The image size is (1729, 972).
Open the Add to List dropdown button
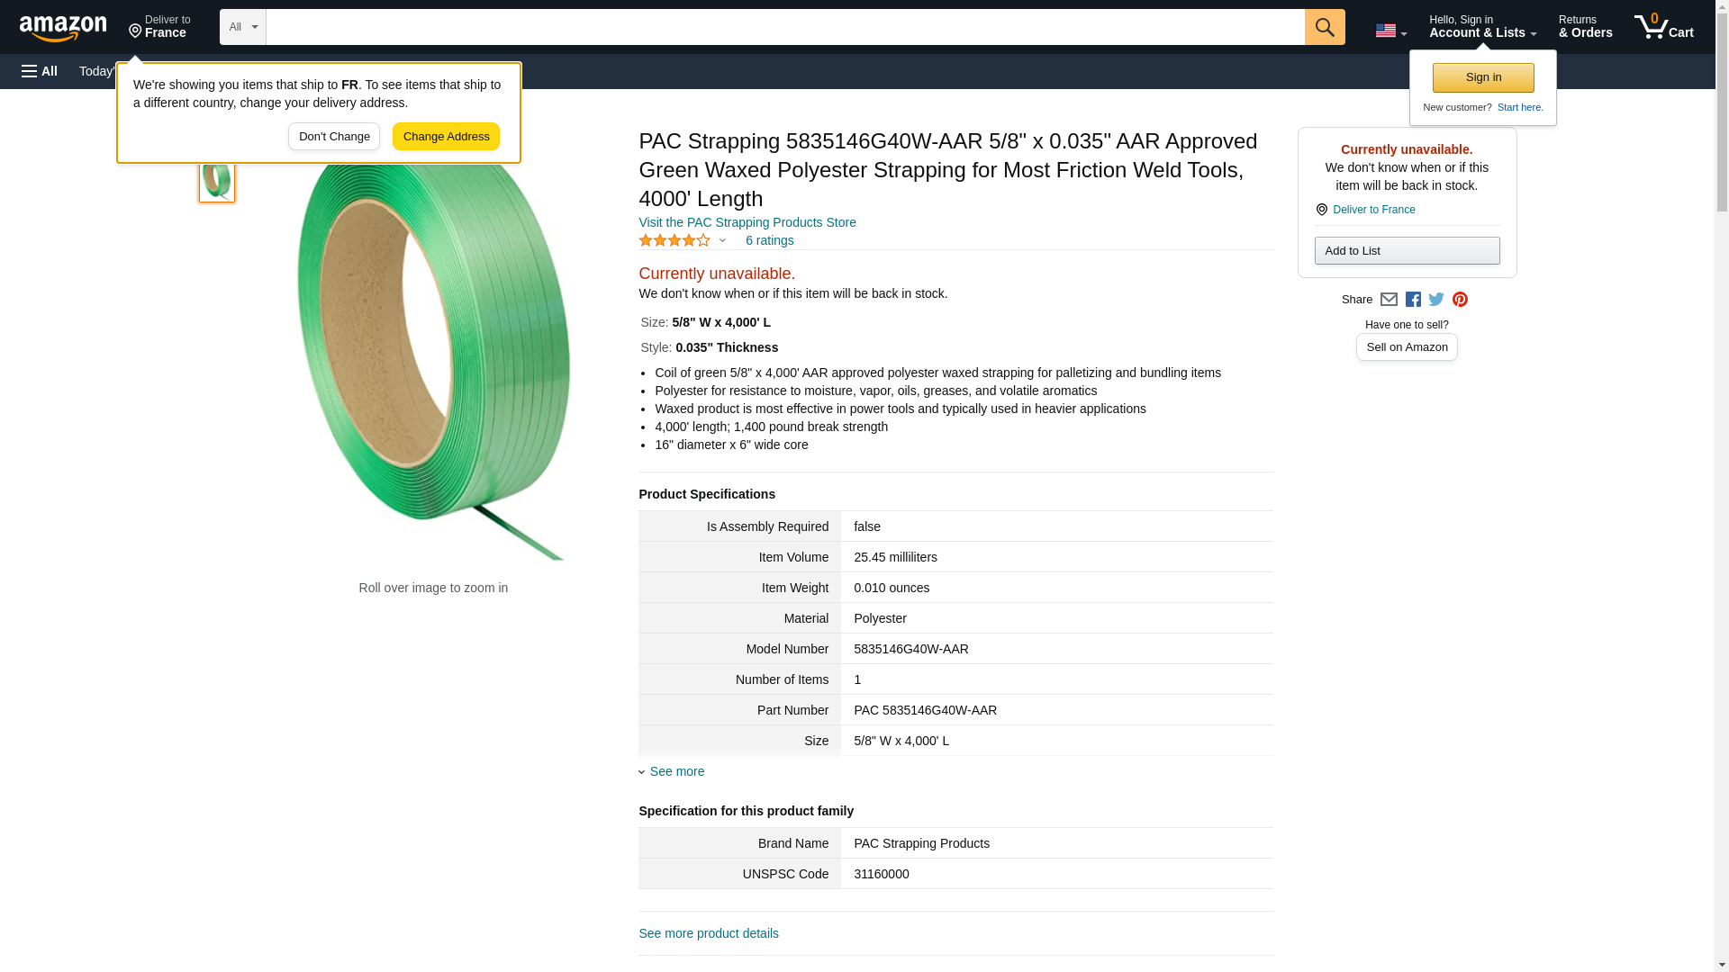coord(1406,251)
